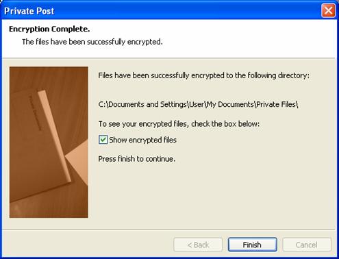Click the white X icon in the title bar
Image resolution: width=339 pixels, height=259 pixels.
click(x=329, y=11)
